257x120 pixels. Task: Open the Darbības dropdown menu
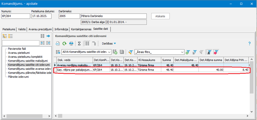(109, 44)
